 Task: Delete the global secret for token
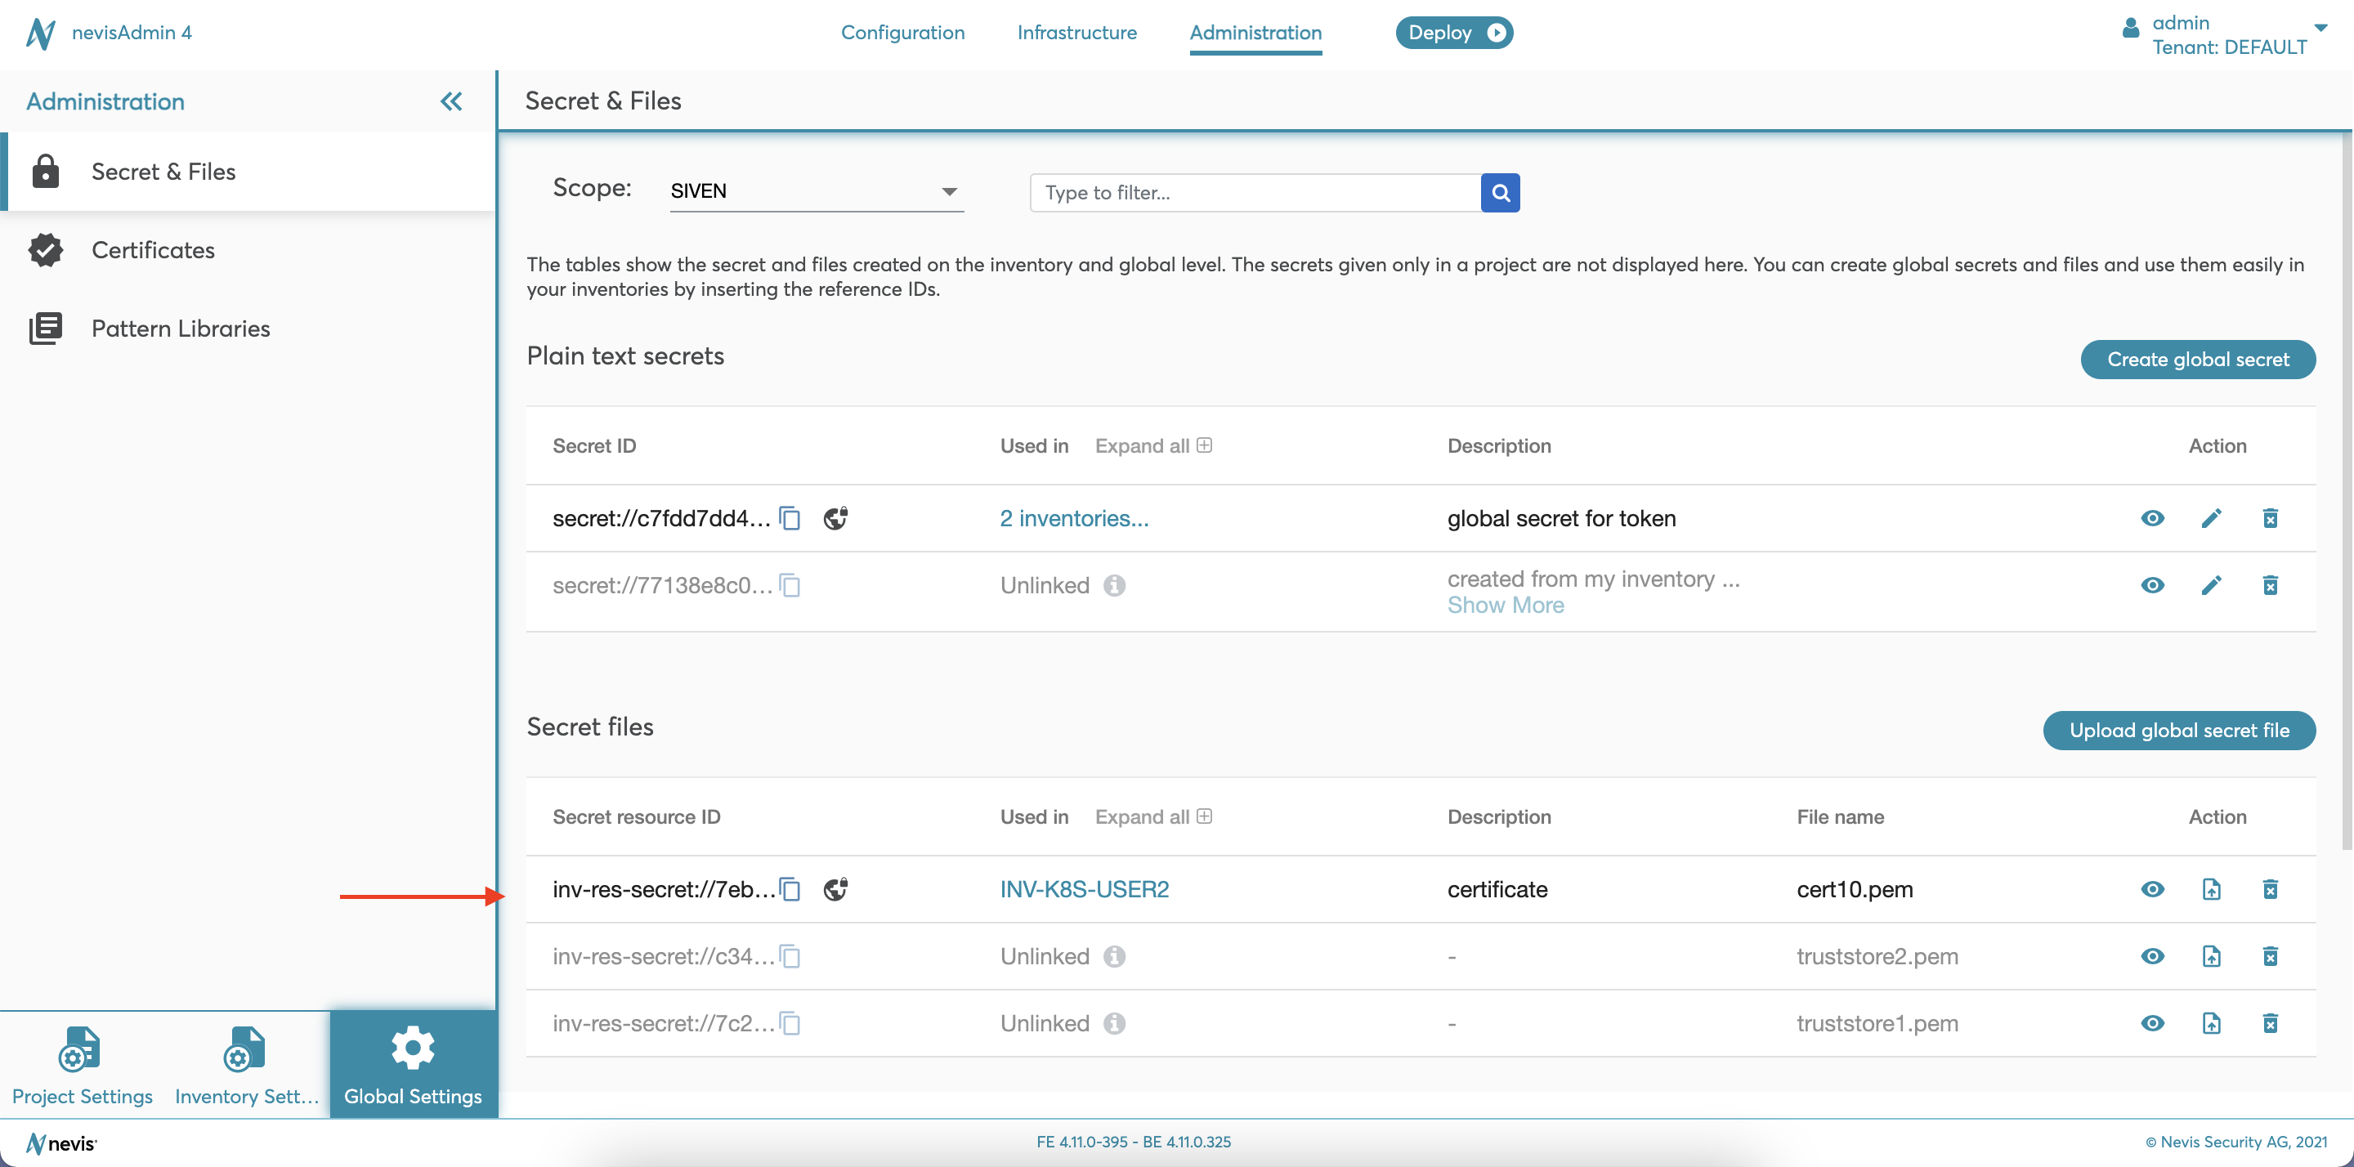pos(2270,518)
